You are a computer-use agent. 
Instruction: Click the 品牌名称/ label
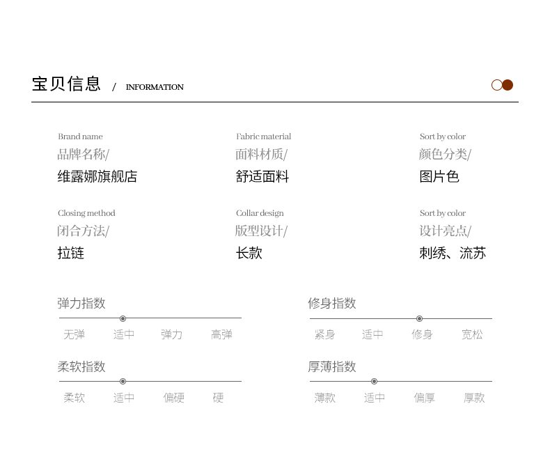pos(83,154)
